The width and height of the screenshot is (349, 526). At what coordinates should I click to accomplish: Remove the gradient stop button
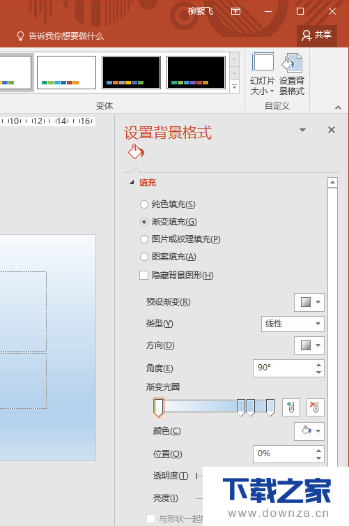pyautogui.click(x=315, y=407)
